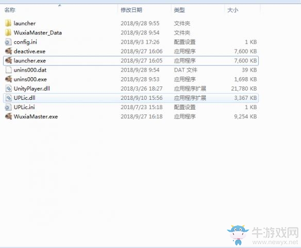Sort by the 类型 column header
This screenshot has width=301, height=248.
[x=179, y=10]
